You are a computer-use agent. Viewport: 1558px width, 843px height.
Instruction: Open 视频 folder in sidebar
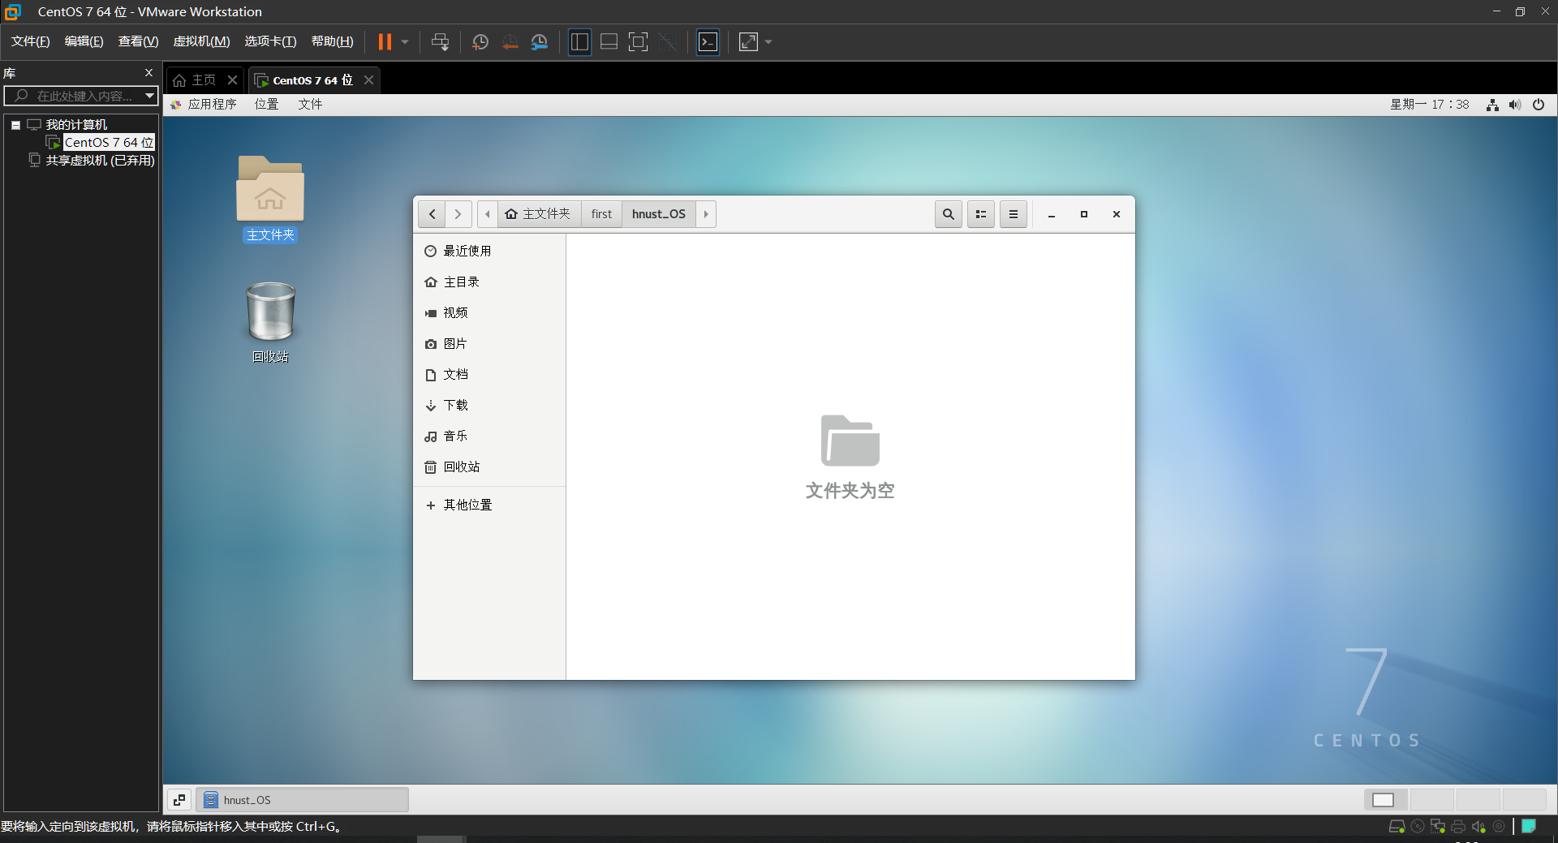489,313
